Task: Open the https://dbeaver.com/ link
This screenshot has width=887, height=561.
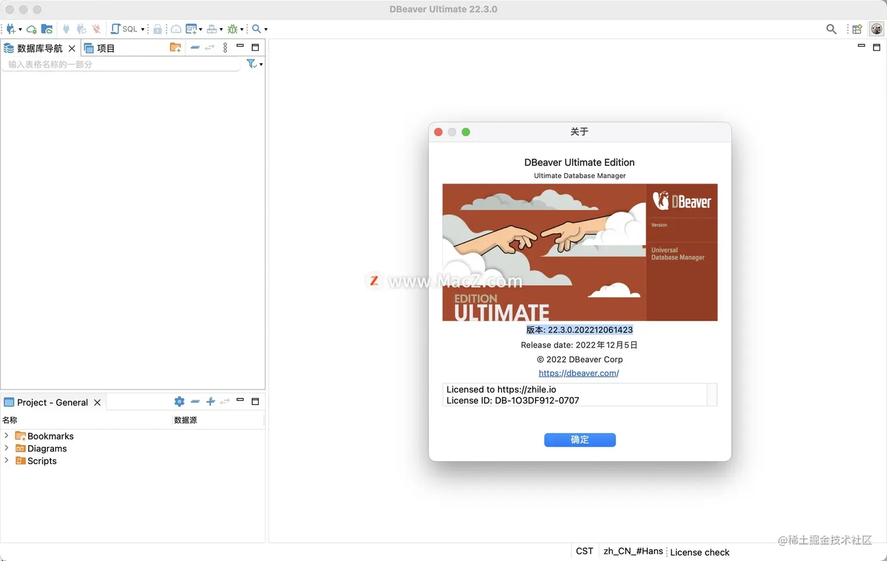Action: [x=578, y=373]
